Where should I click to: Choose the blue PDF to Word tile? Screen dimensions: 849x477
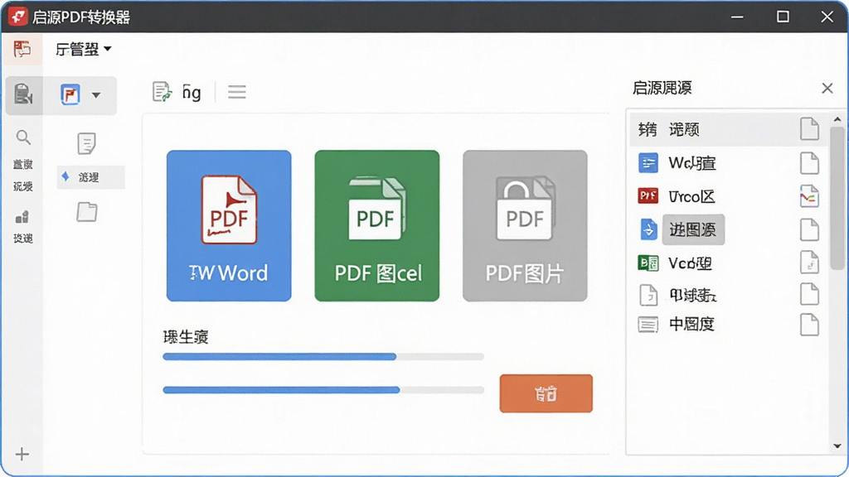coord(229,225)
